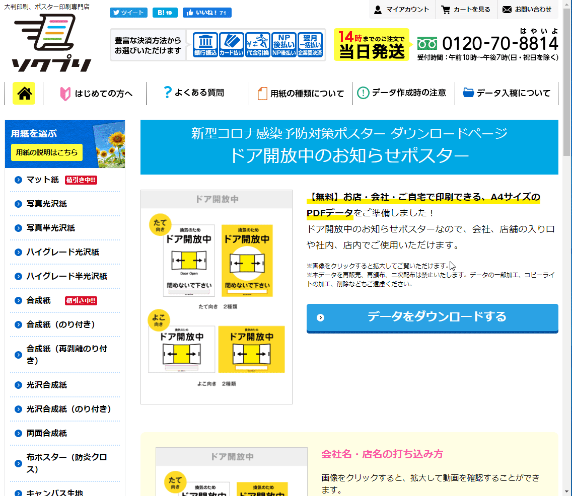Click the NP後払い payment icon
The width and height of the screenshot is (572, 496).
coord(284,45)
